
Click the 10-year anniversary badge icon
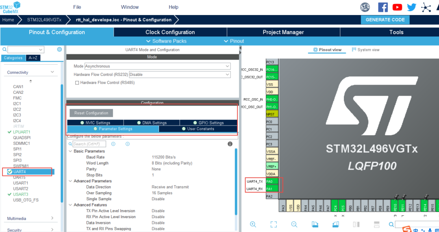pos(365,7)
